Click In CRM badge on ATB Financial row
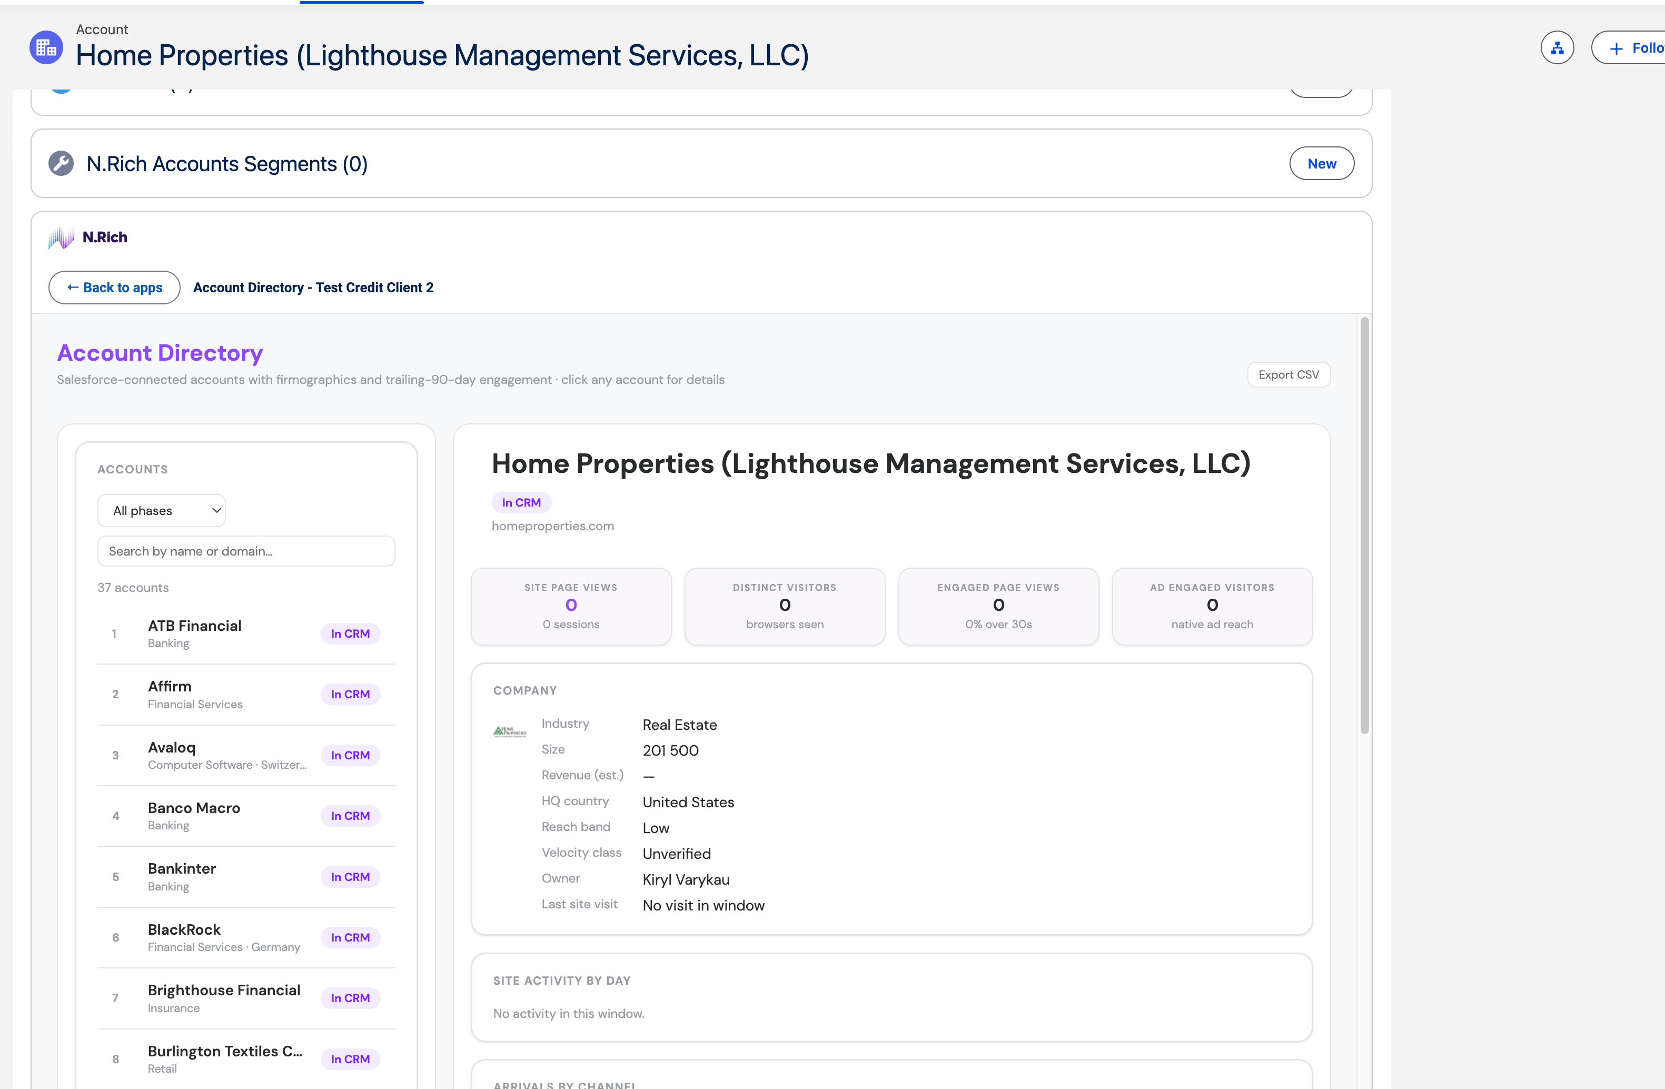The image size is (1665, 1089). click(351, 633)
